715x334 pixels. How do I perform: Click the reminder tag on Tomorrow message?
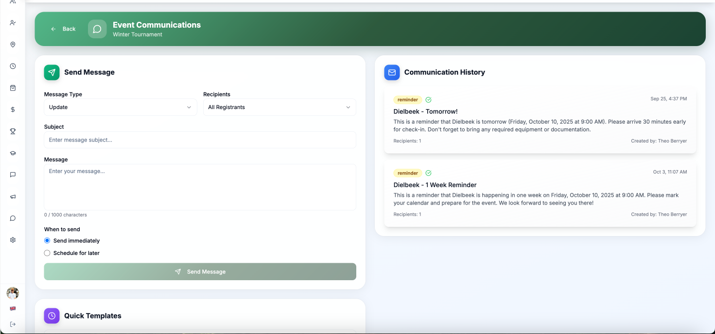(x=408, y=100)
